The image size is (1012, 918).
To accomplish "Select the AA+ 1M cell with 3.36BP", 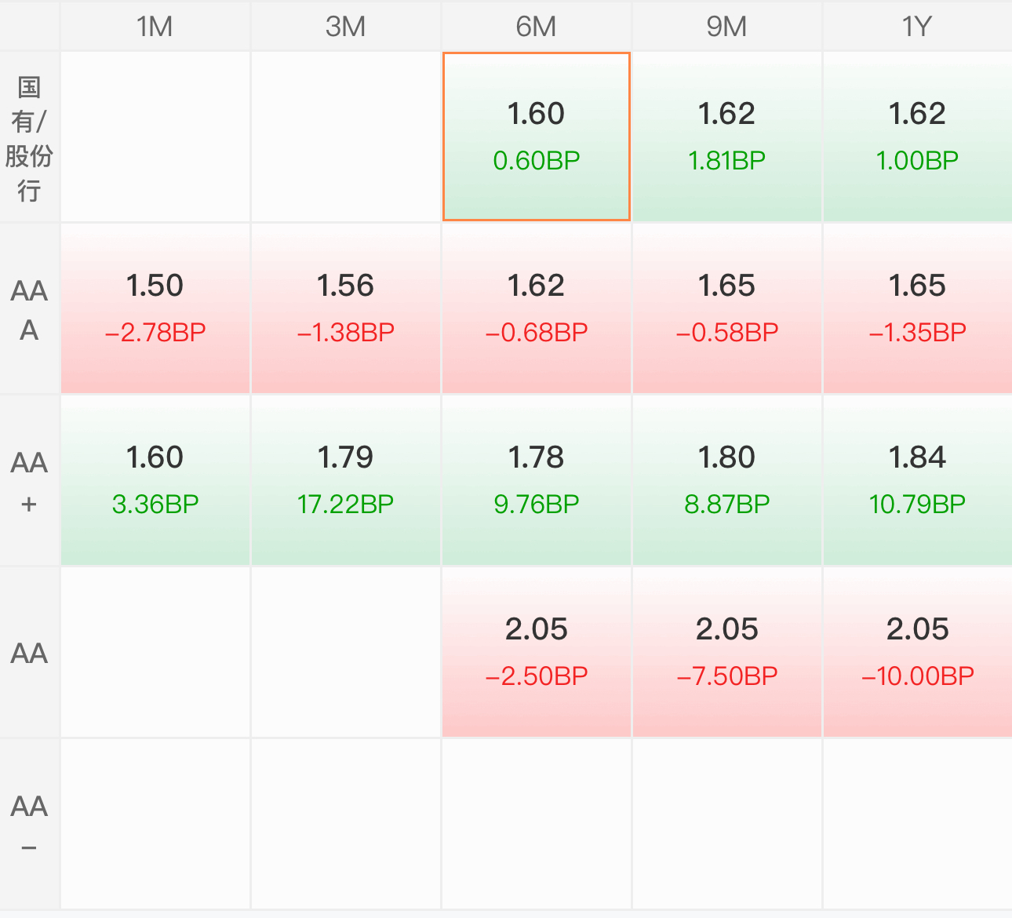I will click(x=155, y=481).
